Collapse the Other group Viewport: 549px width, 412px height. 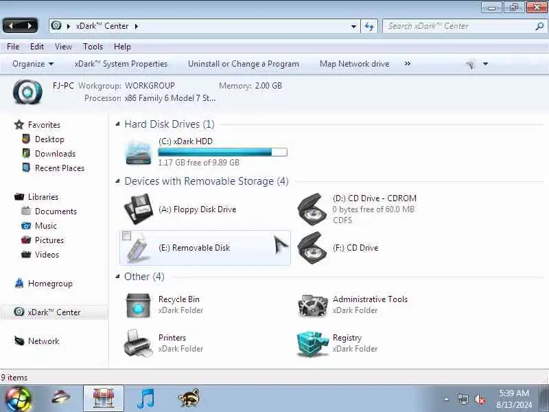coord(117,277)
